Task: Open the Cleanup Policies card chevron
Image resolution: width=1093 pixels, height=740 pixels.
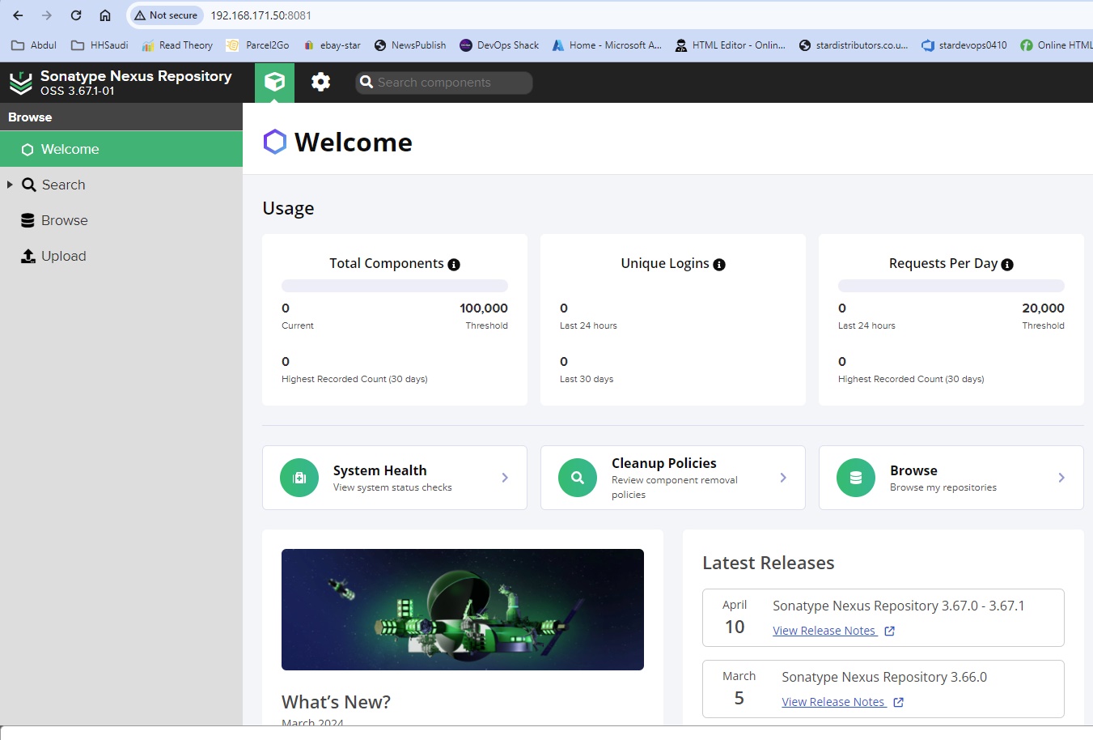Action: 783,478
